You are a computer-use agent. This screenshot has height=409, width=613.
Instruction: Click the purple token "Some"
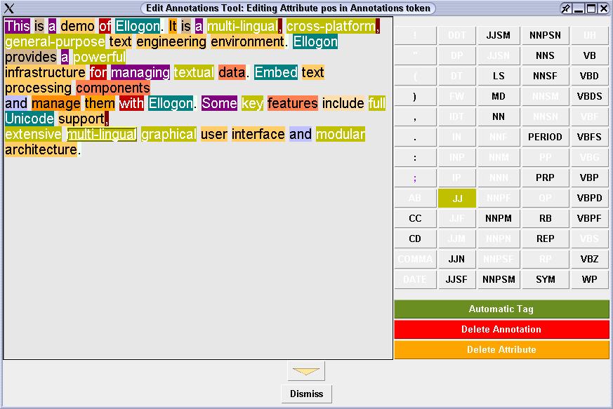point(219,103)
